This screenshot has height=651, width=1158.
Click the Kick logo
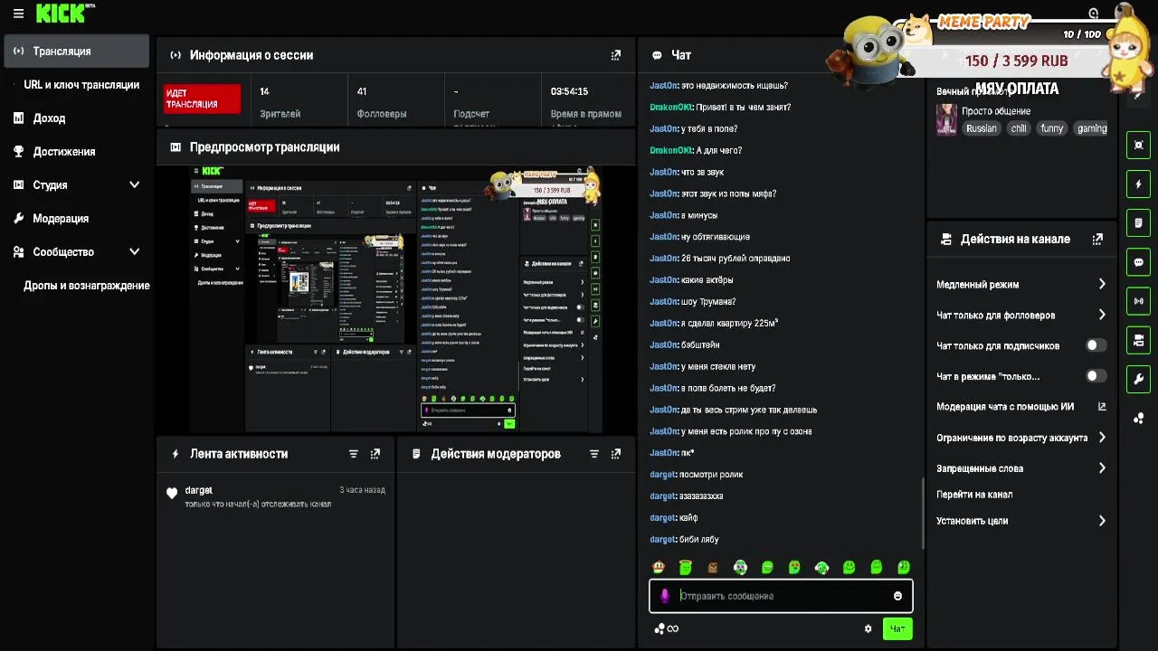(x=61, y=13)
